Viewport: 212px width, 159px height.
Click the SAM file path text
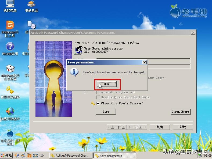pyautogui.click(x=107, y=43)
